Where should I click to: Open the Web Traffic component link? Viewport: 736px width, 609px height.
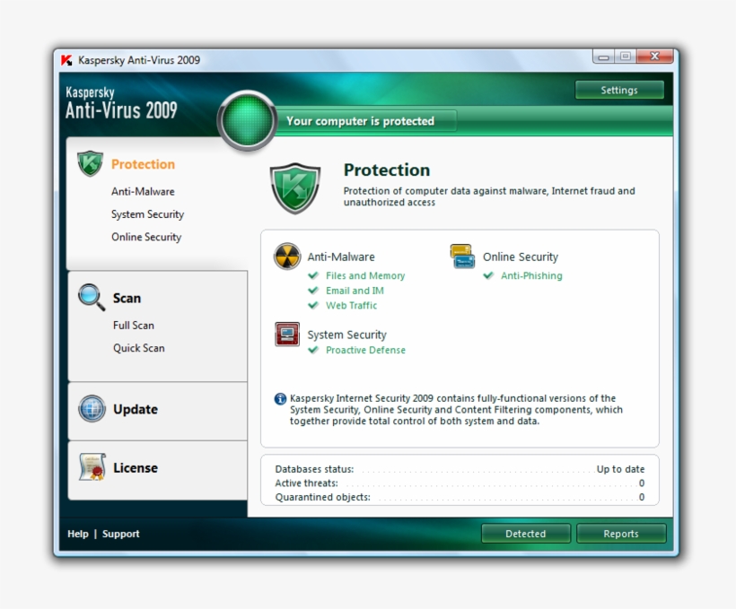tap(351, 306)
